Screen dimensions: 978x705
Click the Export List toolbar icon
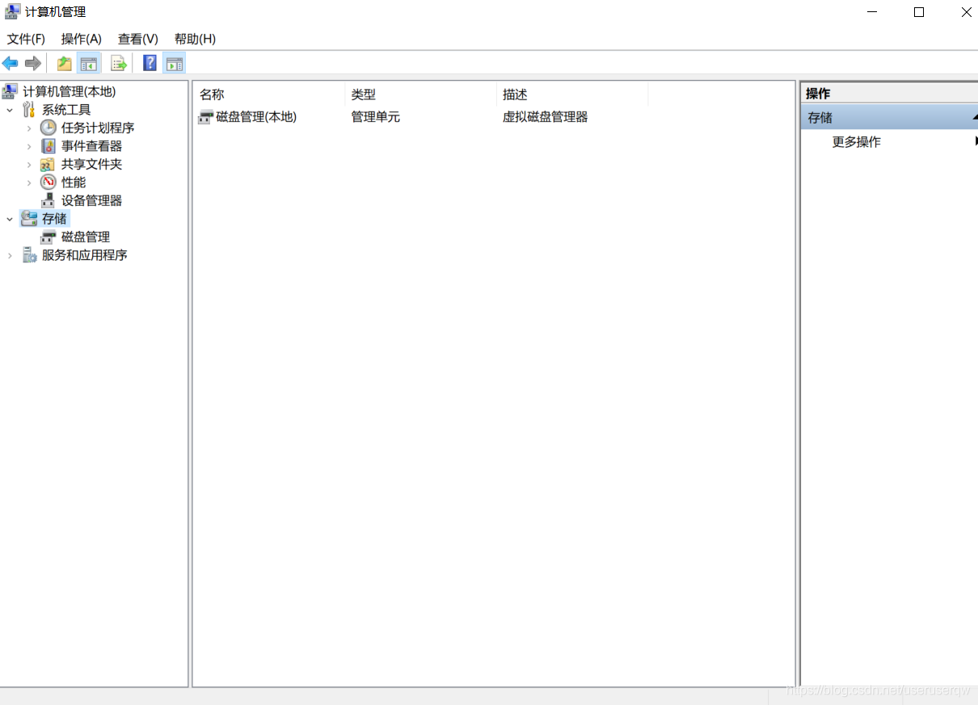[x=119, y=63]
